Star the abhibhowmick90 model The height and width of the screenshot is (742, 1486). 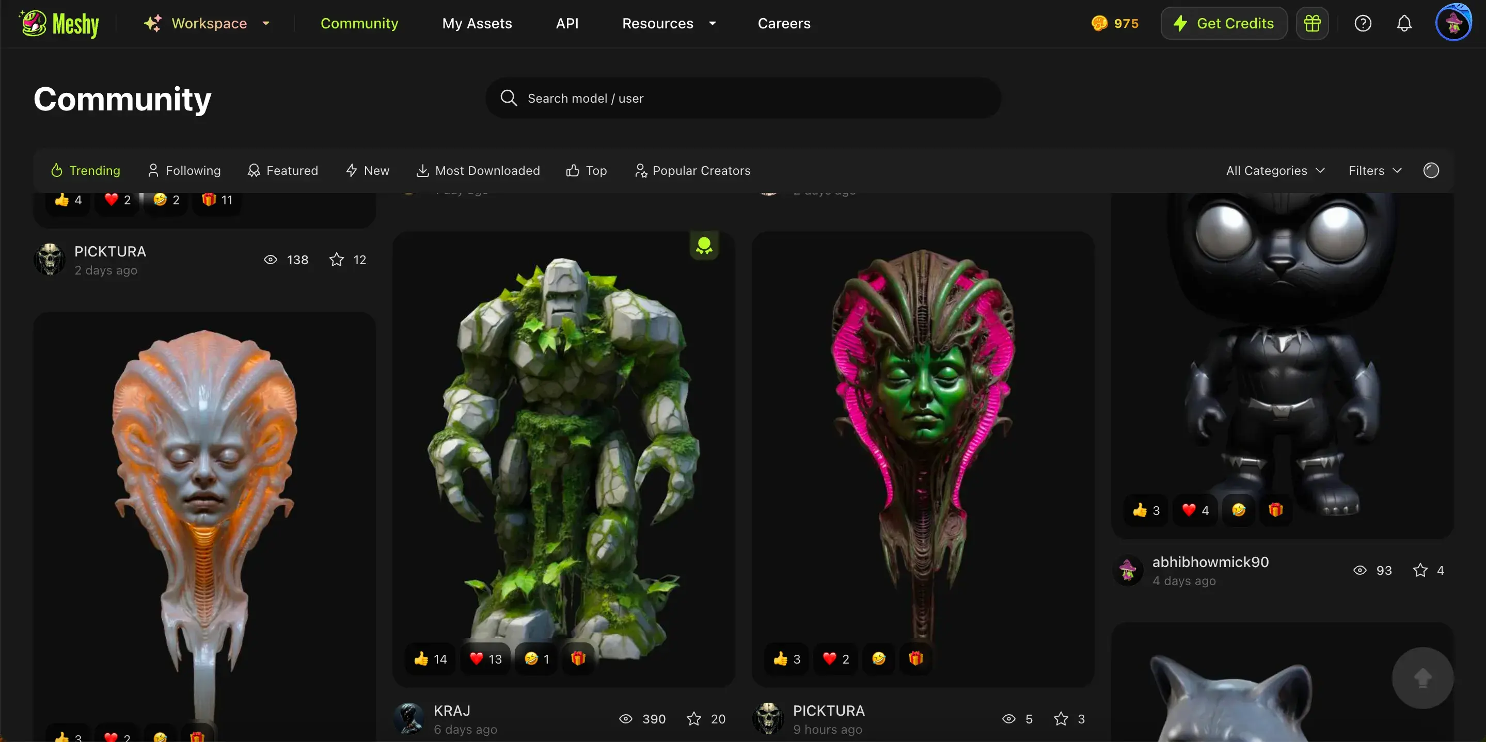1420,570
